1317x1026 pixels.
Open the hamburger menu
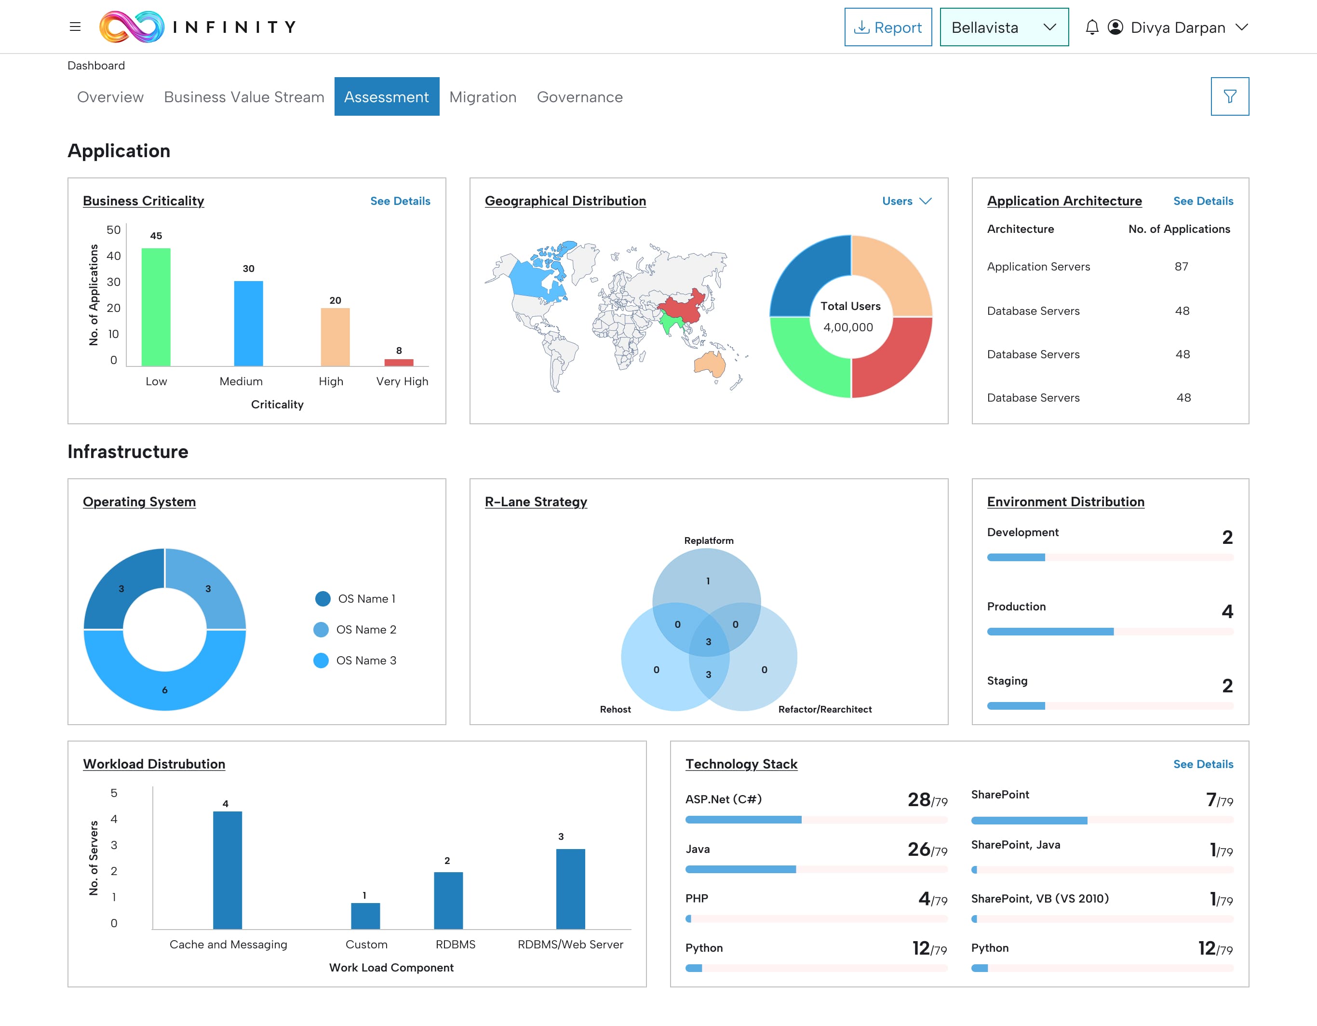tap(75, 27)
